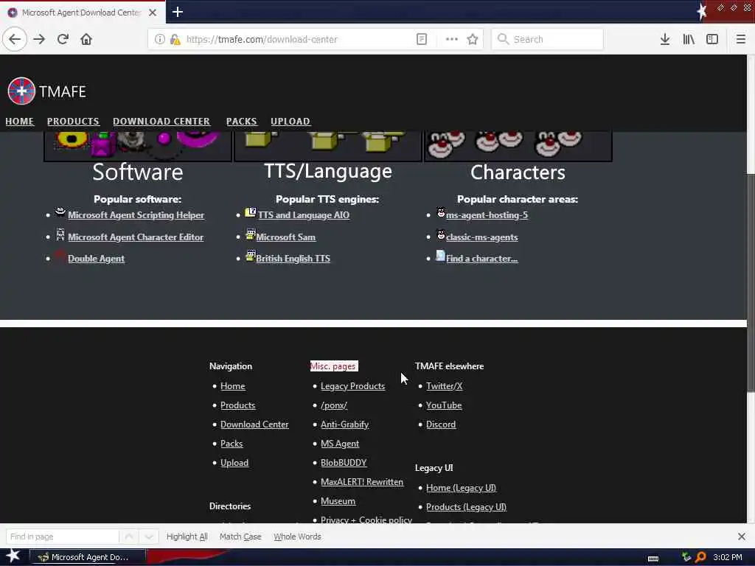The image size is (755, 566).
Task: Click the star start button on taskbar
Action: [13, 556]
